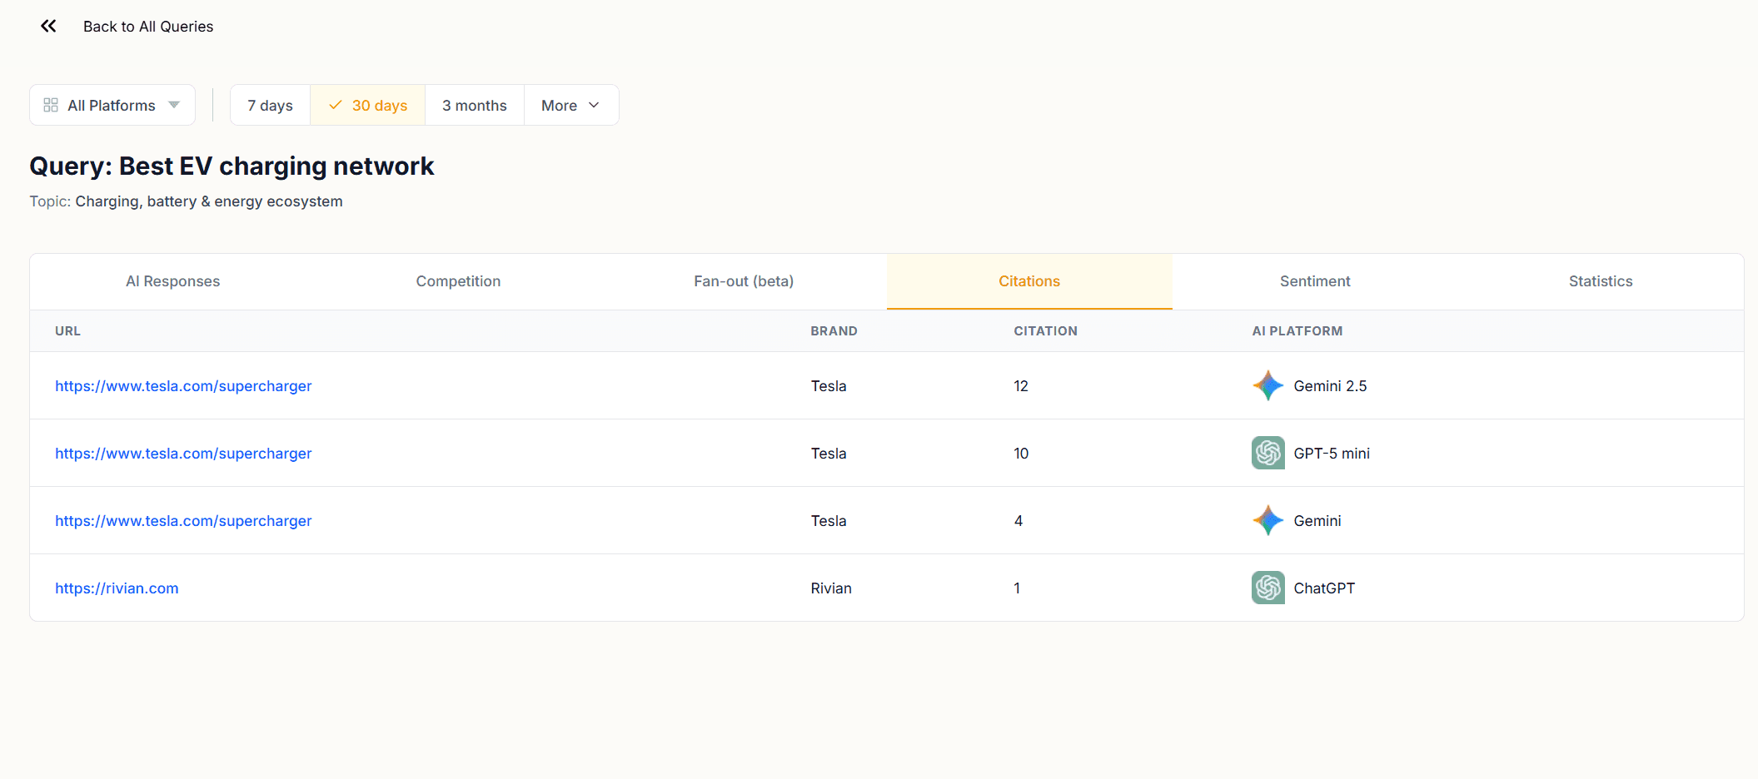The image size is (1758, 779).
Task: Click the chevron next to More
Action: [x=594, y=105]
